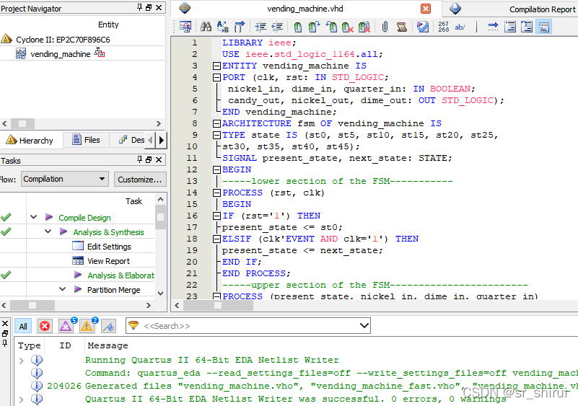Toggle suppressed messages filter (flag icon)
Viewport: 578px width, 406px height.
pyautogui.click(x=108, y=326)
